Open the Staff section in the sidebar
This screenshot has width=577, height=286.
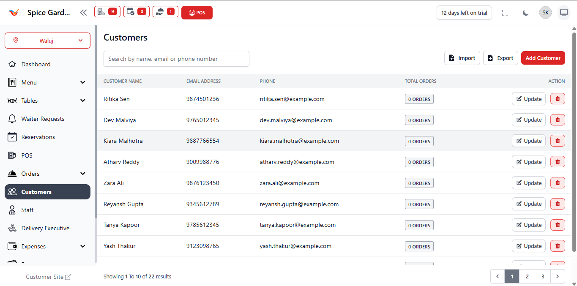[x=27, y=210]
